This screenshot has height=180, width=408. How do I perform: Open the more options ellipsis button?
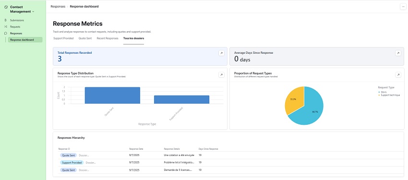pyautogui.click(x=403, y=7)
